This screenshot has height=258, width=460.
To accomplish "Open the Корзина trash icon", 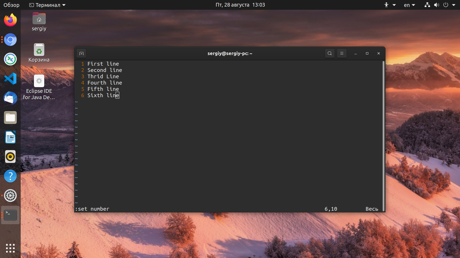I will 39,53.
